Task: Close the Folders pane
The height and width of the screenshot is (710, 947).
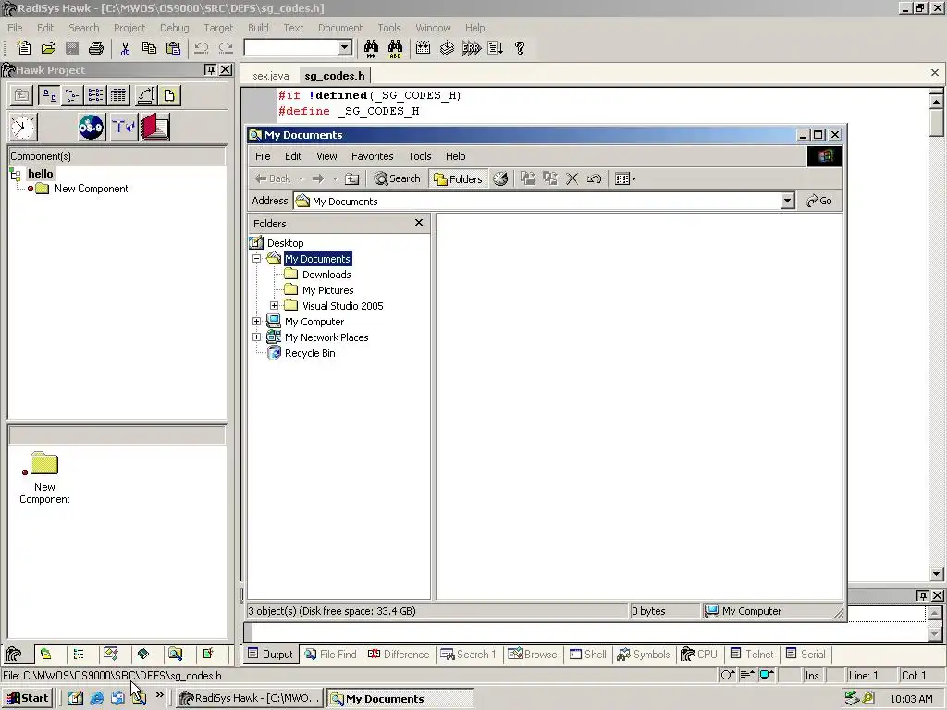Action: [419, 223]
